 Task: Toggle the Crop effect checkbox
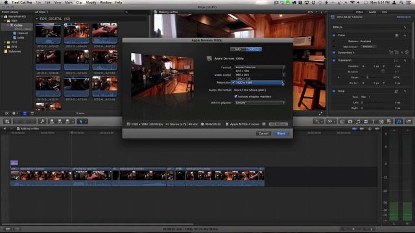[x=334, y=91]
